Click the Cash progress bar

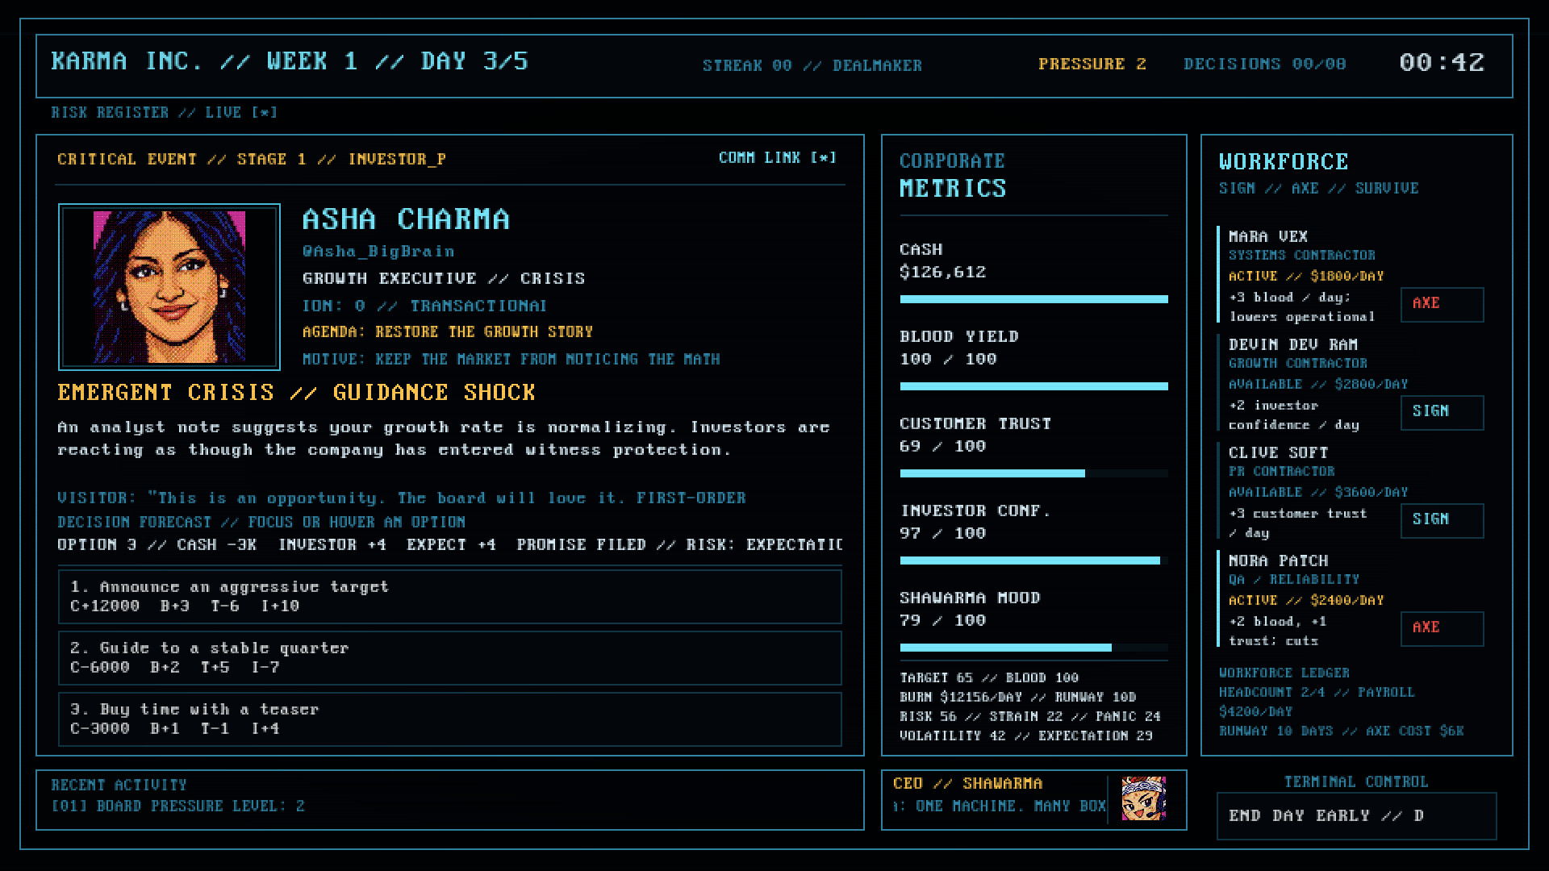1033,299
